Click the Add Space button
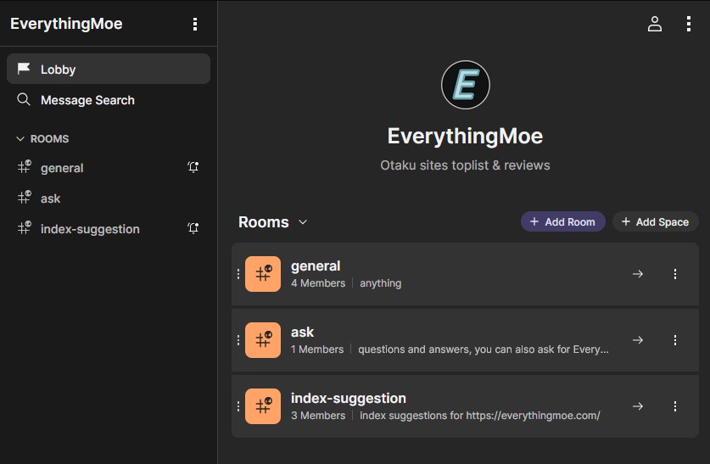This screenshot has height=464, width=710. coord(655,221)
